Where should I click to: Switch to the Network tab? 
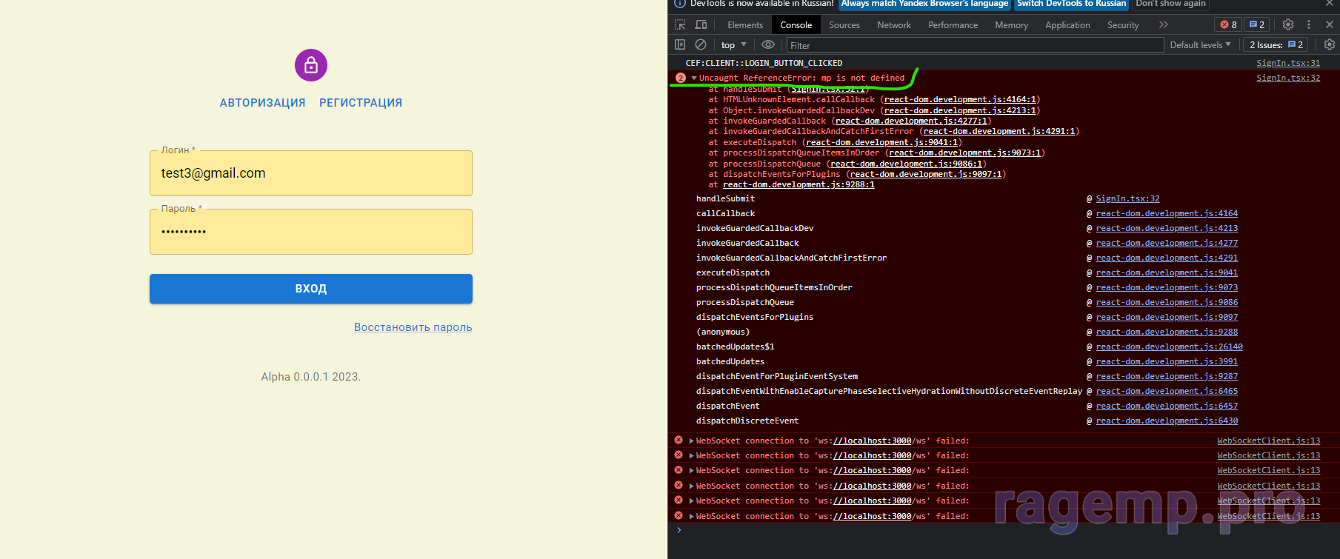coord(894,25)
